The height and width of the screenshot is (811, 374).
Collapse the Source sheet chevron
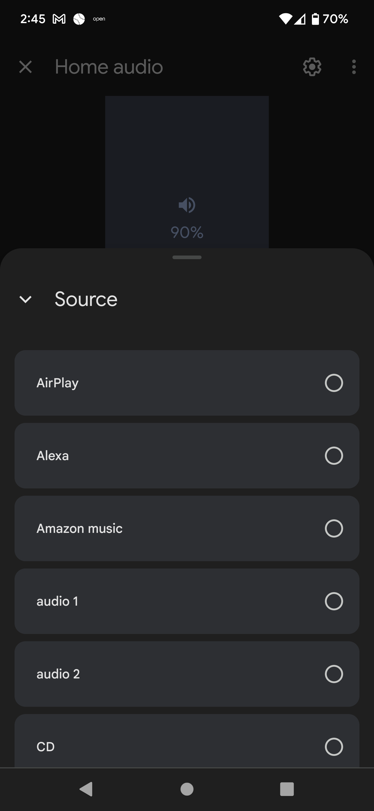(x=25, y=299)
